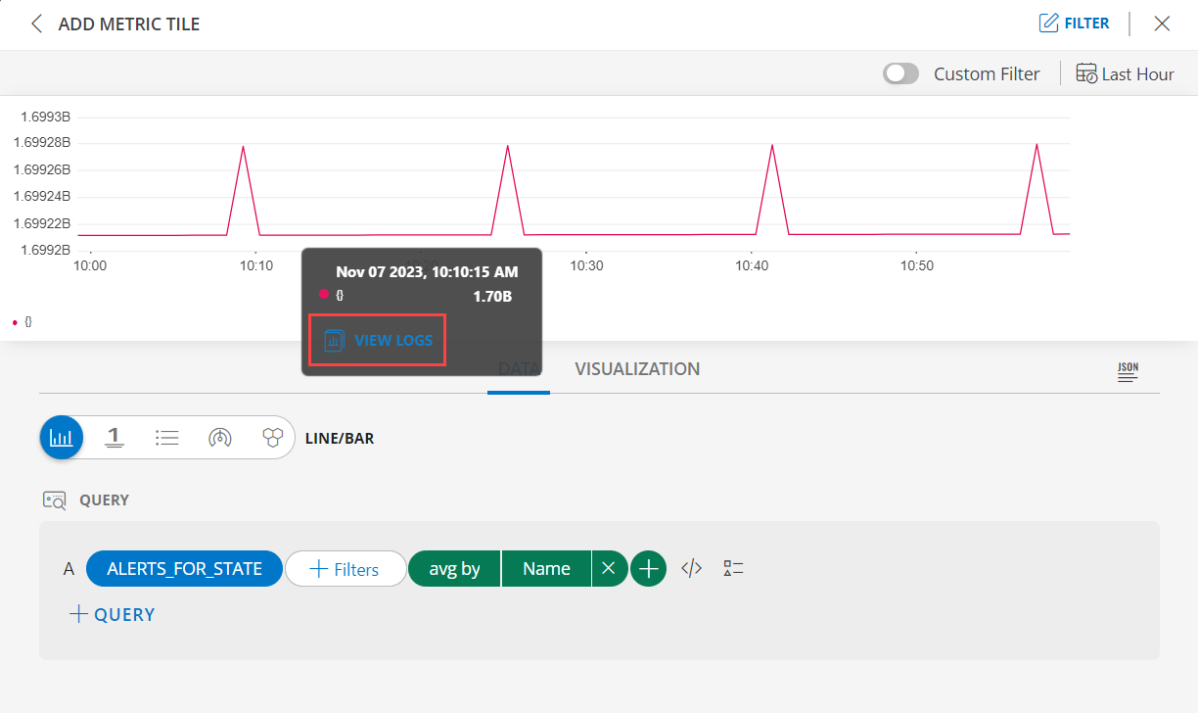Viewport: 1198px width, 713px height.
Task: Select the gauge visualization icon
Action: (x=220, y=438)
